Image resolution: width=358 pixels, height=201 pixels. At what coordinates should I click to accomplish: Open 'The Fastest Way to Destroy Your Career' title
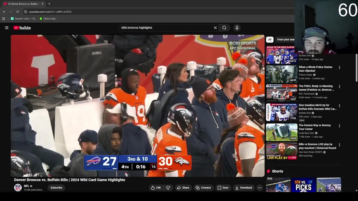pos(315,127)
